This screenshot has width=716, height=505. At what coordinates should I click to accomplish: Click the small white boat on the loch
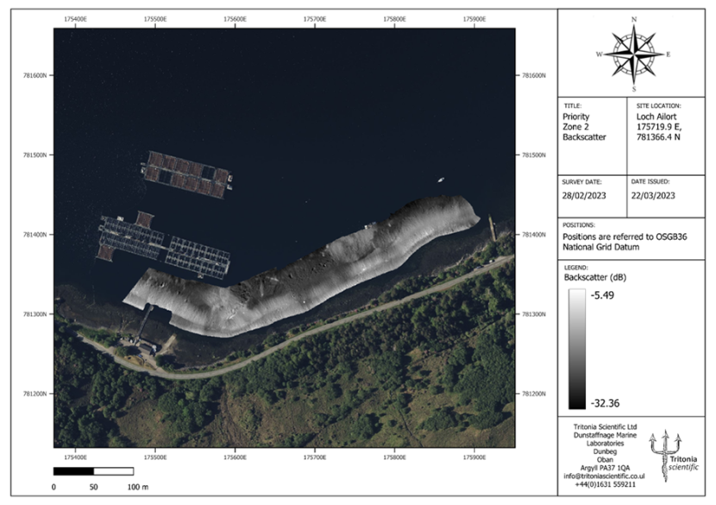click(441, 180)
